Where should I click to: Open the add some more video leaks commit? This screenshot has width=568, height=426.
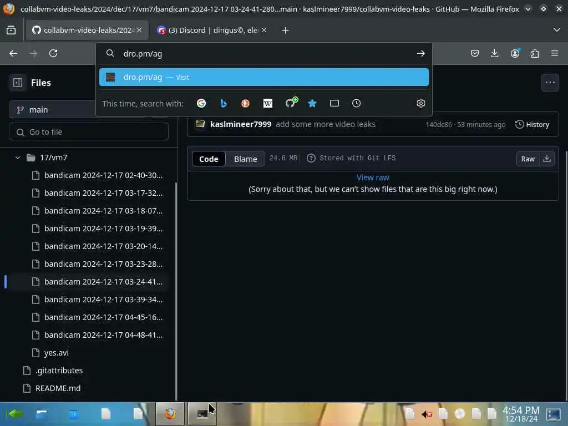pos(326,124)
